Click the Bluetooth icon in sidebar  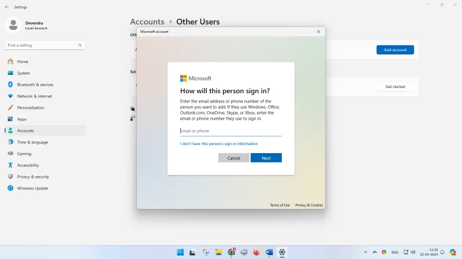[x=10, y=85]
